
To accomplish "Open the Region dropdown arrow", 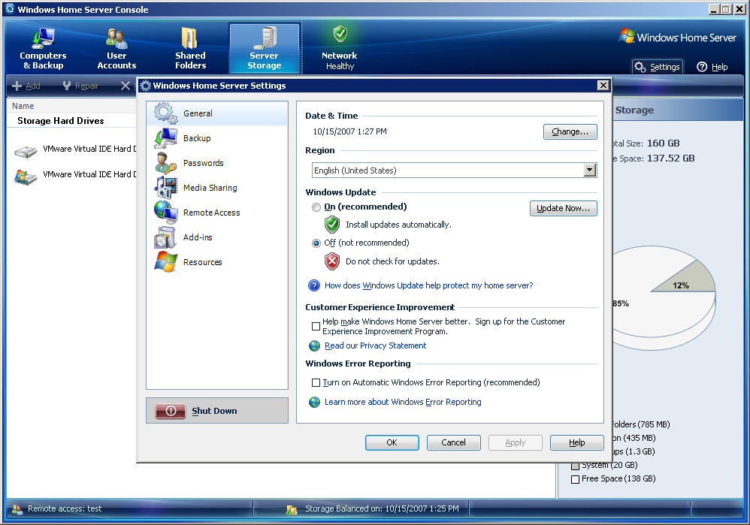I will [x=590, y=170].
